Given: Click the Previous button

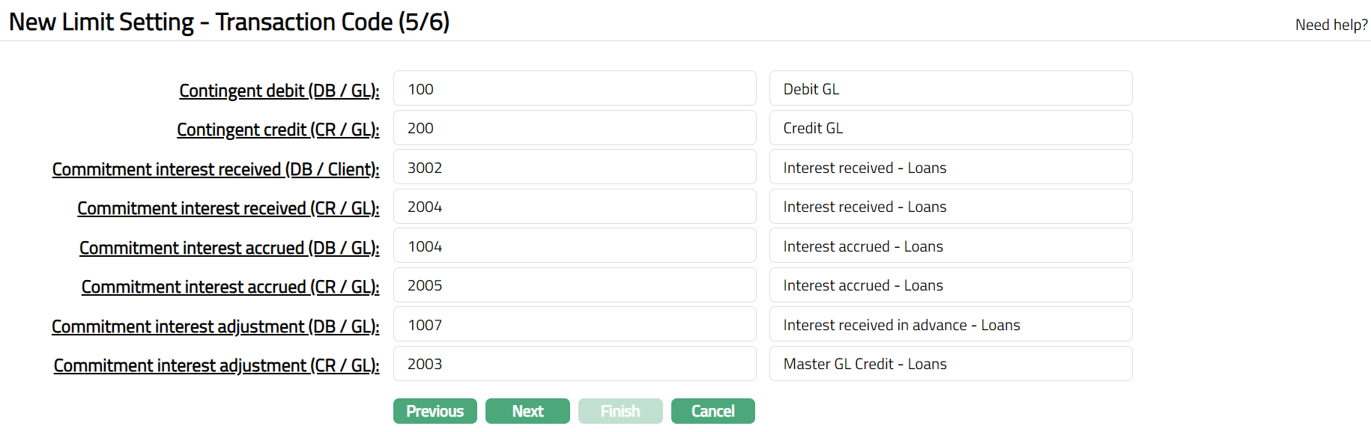Looking at the screenshot, I should (435, 411).
